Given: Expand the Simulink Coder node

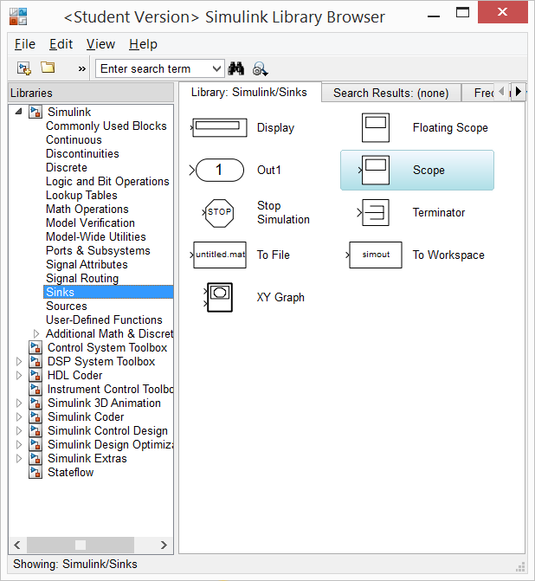Looking at the screenshot, I should (x=19, y=416).
